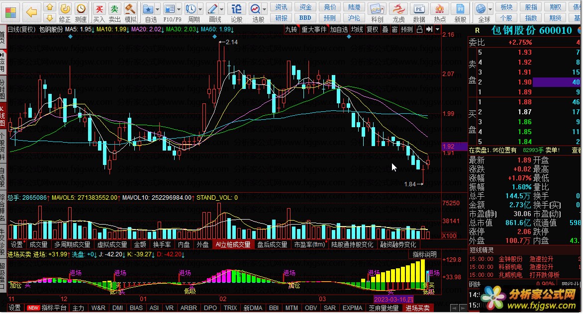
Task: Select the 进场买卖 indicator tab
Action: [x=417, y=308]
